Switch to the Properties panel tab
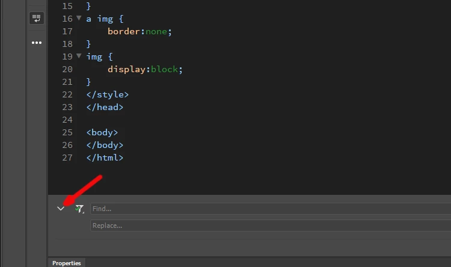This screenshot has width=451, height=267. [66, 263]
